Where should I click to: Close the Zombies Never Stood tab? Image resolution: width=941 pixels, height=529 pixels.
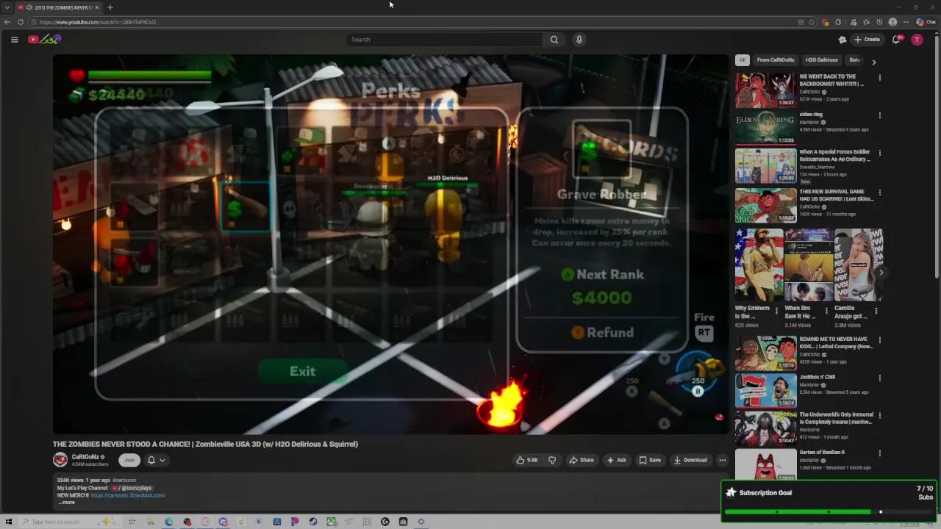pos(97,7)
